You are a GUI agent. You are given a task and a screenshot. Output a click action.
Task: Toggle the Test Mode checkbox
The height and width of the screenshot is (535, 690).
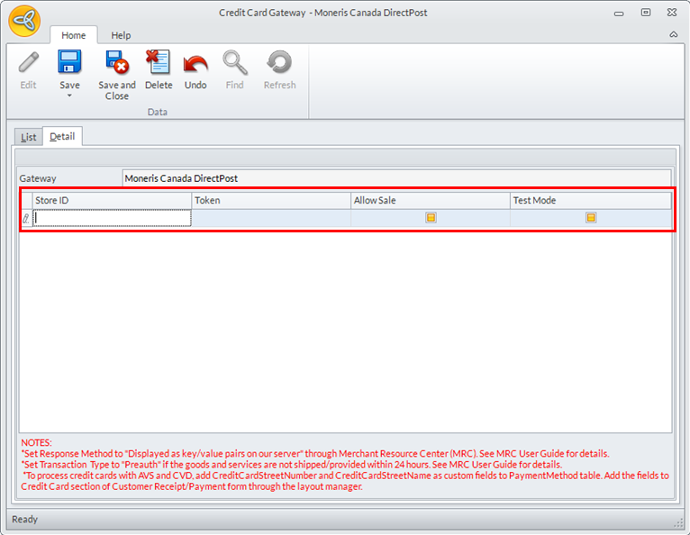click(x=591, y=217)
